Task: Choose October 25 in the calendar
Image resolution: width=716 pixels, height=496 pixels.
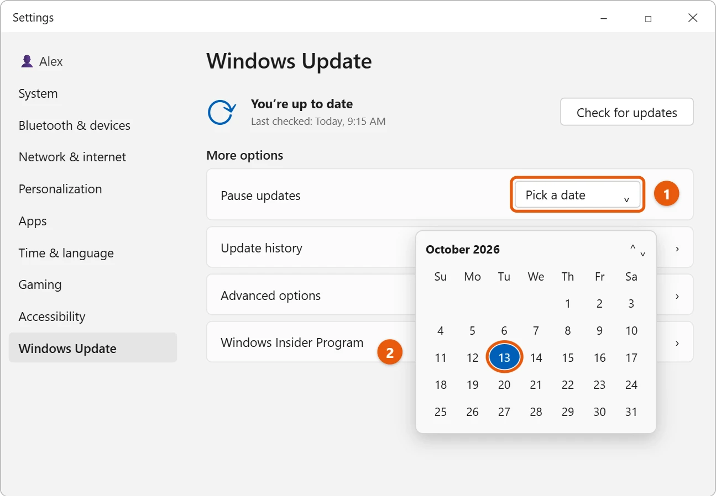Action: click(x=441, y=411)
